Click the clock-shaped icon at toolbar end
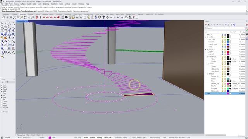Screen dimensions: 248x139 (137, 17)
